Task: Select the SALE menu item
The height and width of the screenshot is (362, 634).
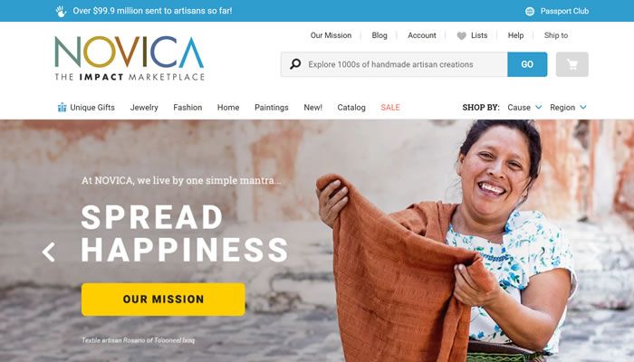Action: (x=390, y=108)
